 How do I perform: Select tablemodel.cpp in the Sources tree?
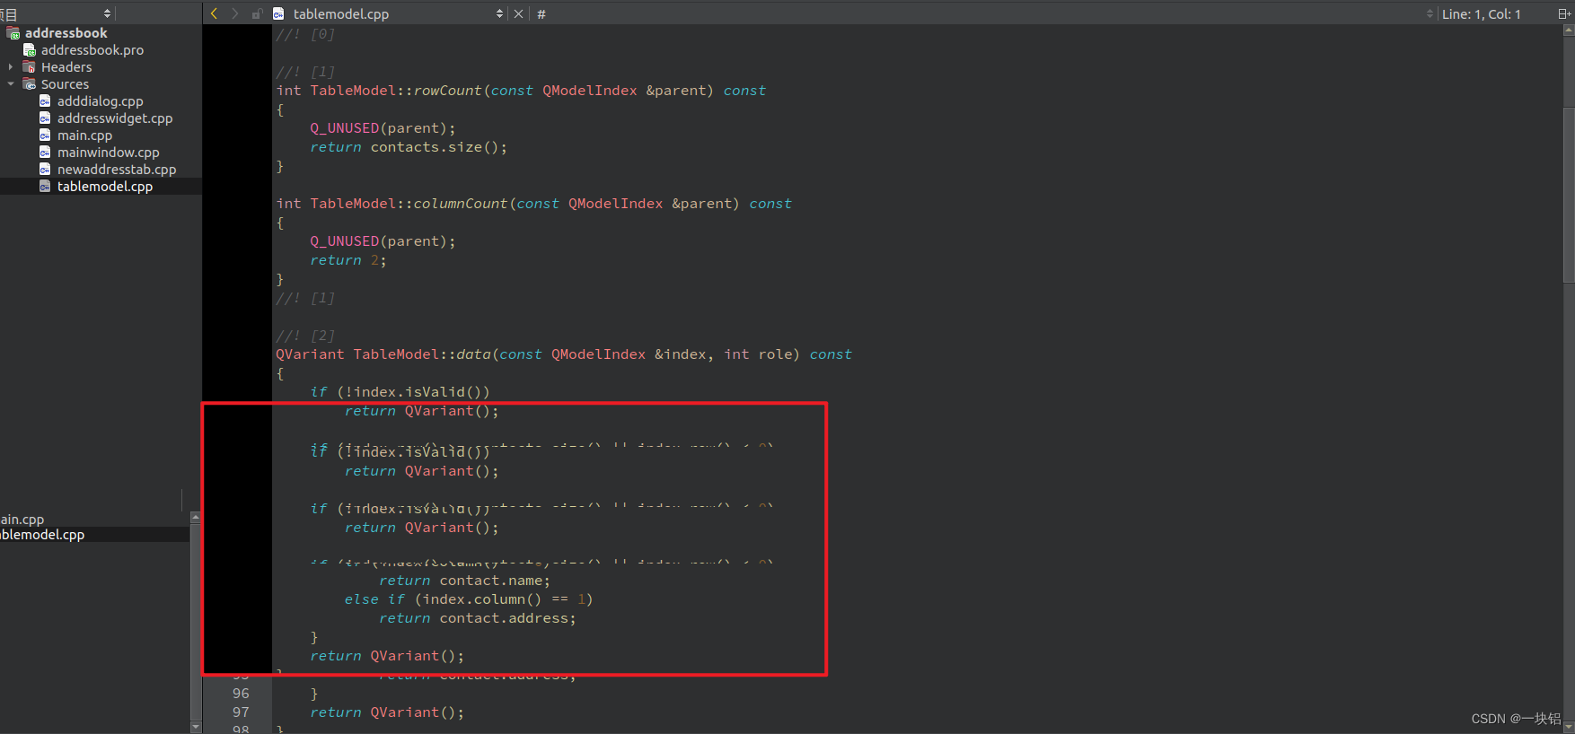coord(104,187)
